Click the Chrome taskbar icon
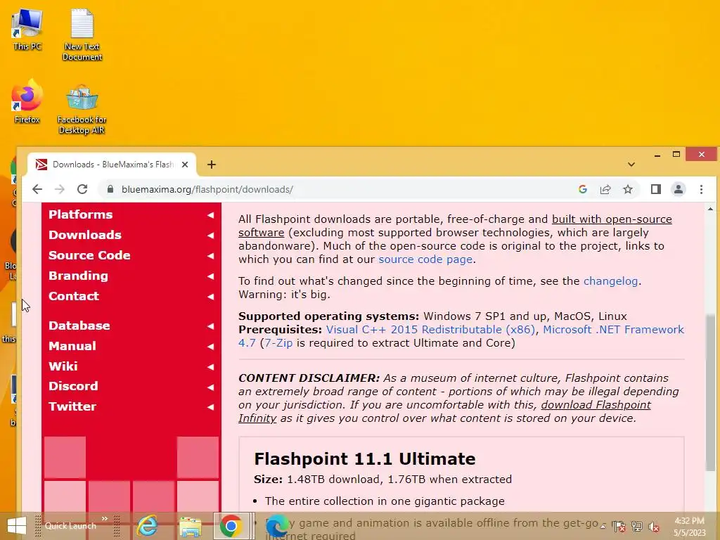Image resolution: width=720 pixels, height=540 pixels. point(231,526)
